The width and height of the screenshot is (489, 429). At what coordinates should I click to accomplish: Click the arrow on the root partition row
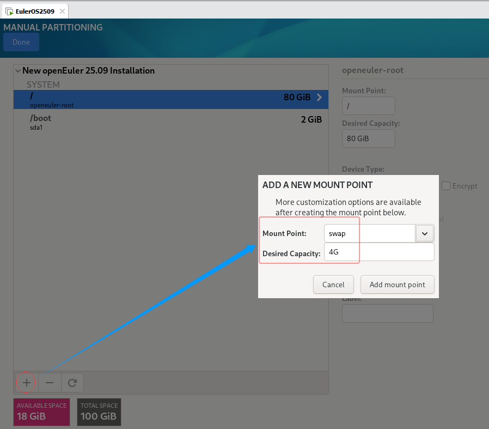click(319, 97)
